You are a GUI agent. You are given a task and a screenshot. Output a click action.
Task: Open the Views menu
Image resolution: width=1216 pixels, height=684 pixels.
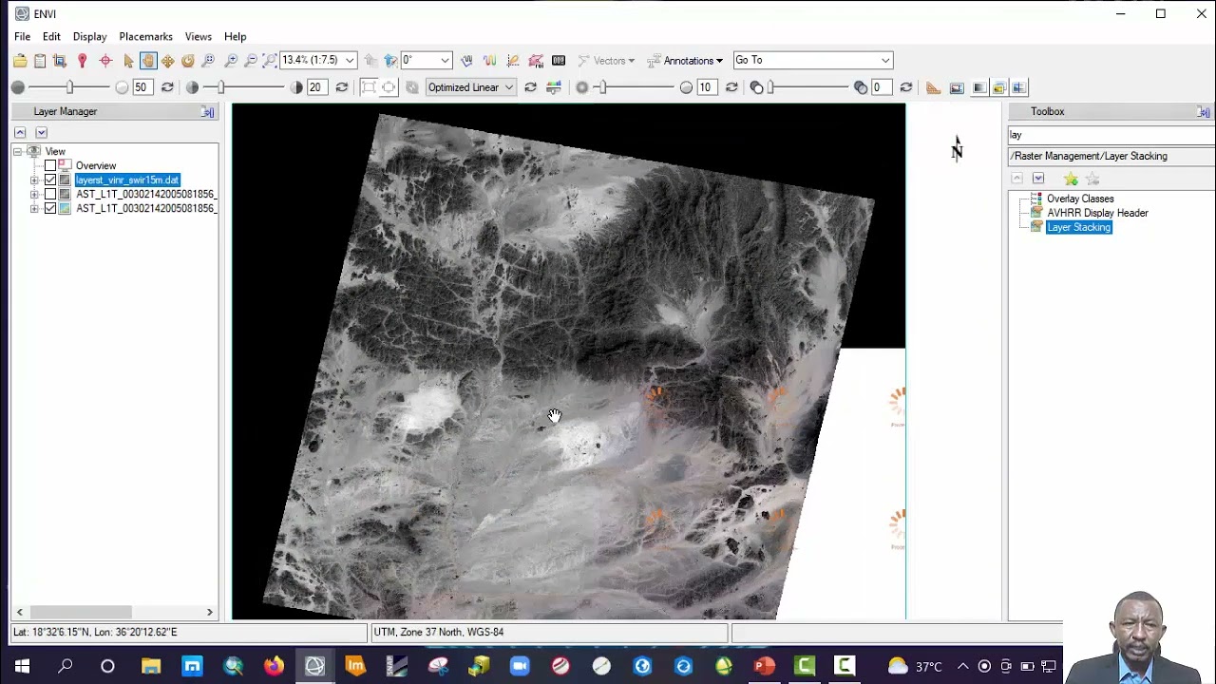pyautogui.click(x=199, y=37)
